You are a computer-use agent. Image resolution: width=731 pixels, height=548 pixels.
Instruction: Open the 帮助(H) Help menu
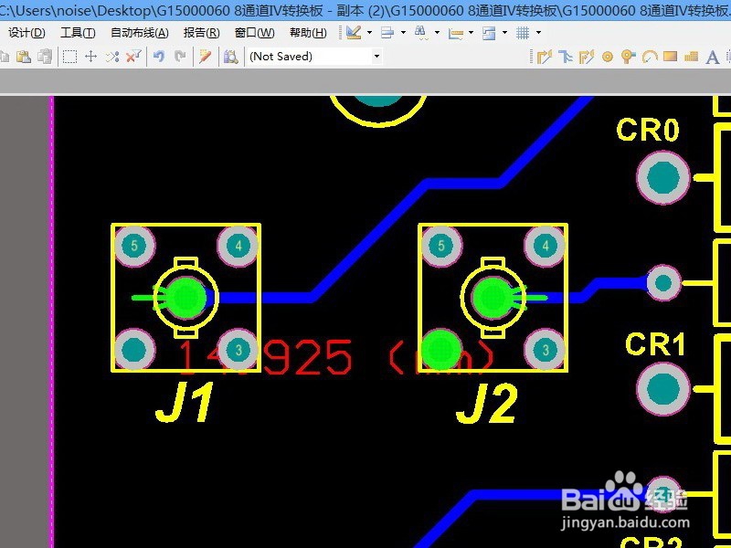coord(308,33)
